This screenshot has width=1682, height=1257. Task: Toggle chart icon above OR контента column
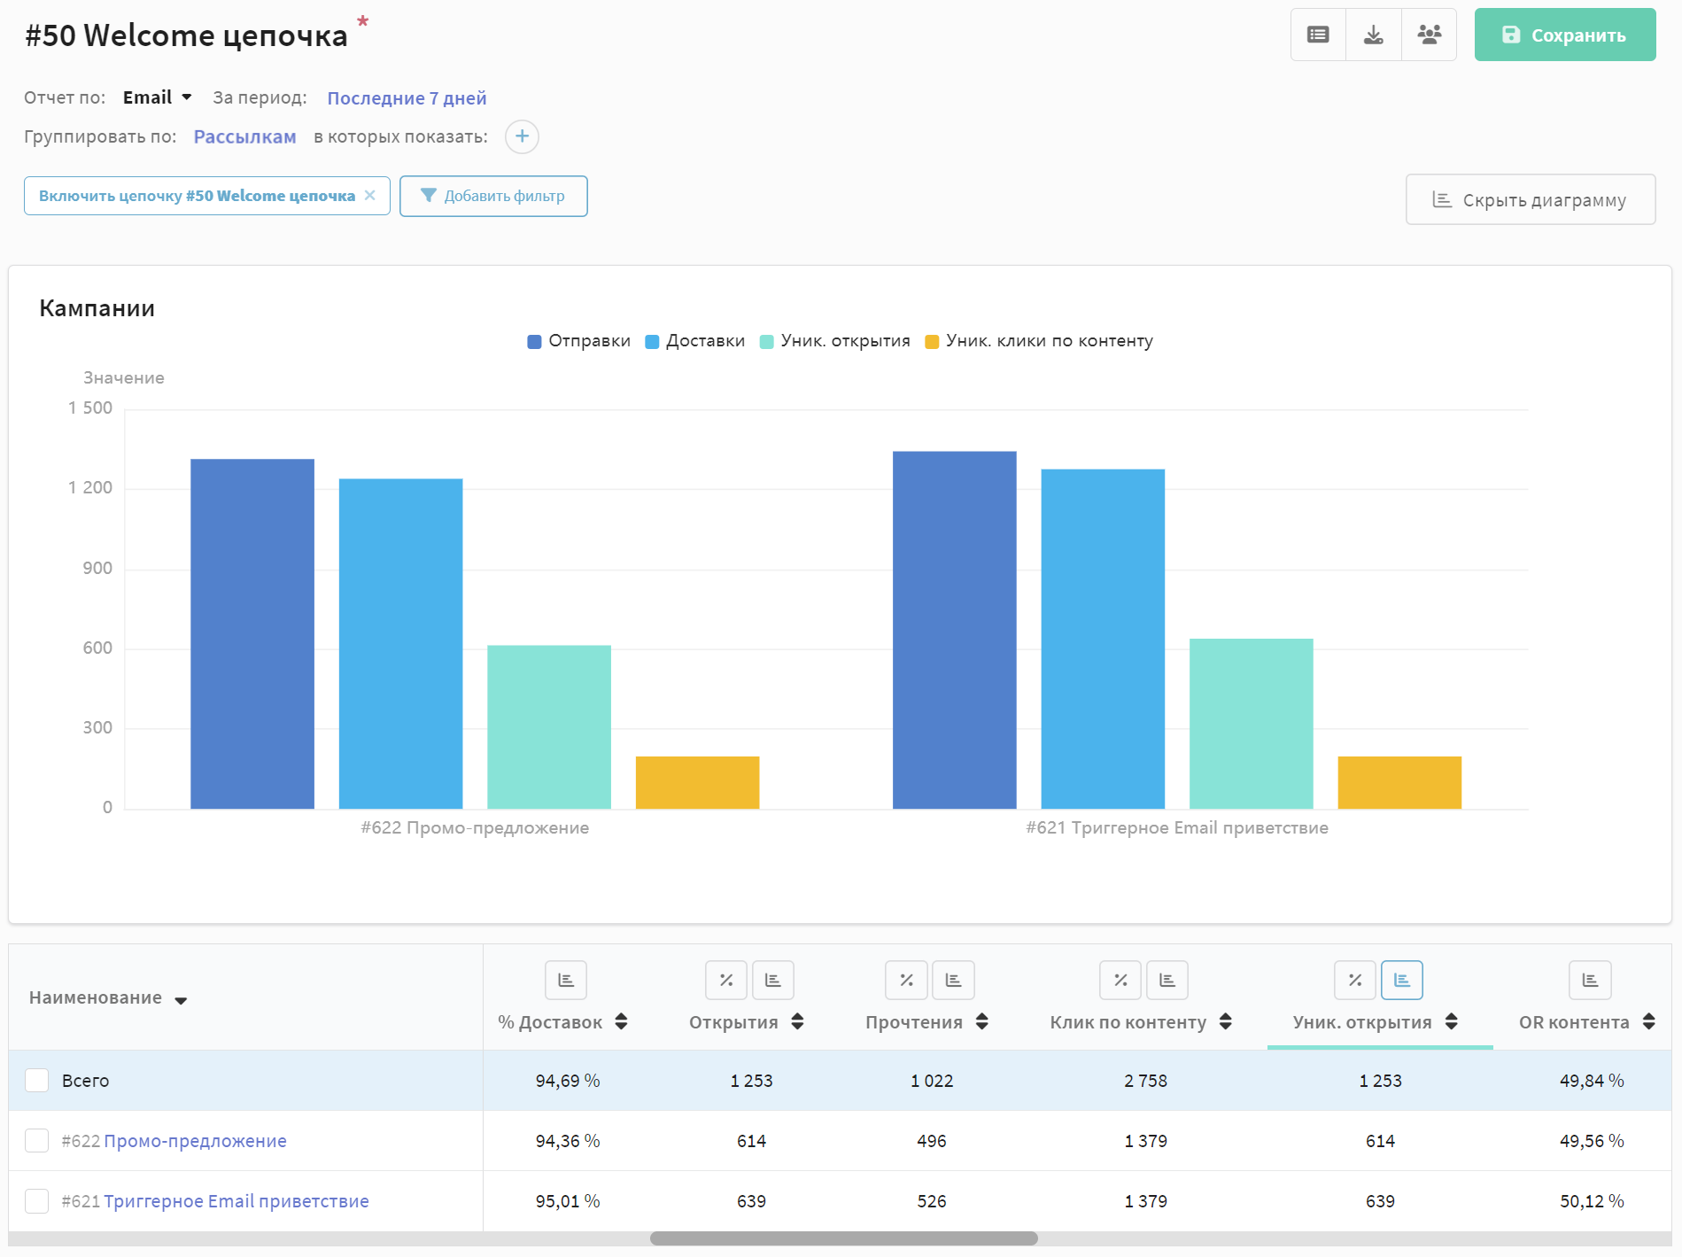1590,980
